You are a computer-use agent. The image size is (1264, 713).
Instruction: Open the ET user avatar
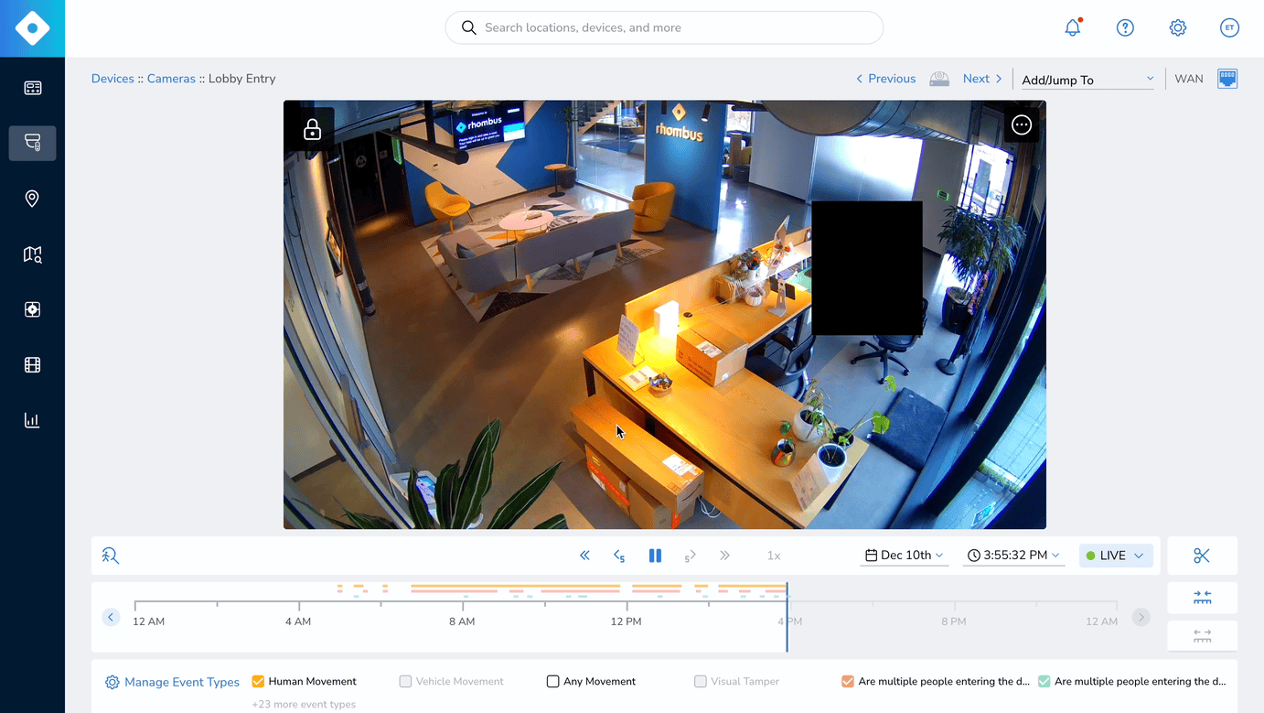point(1229,27)
